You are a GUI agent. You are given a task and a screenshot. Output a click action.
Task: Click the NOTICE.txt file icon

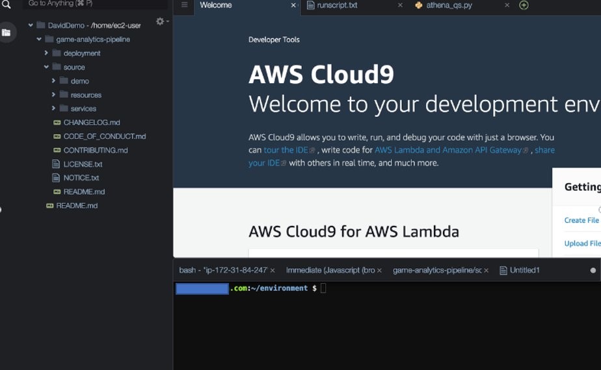(x=56, y=178)
